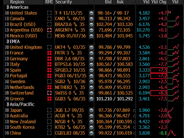This screenshot has width=184, height=138.
Task: Toggle RMI box for Japan
Action: 49,110
